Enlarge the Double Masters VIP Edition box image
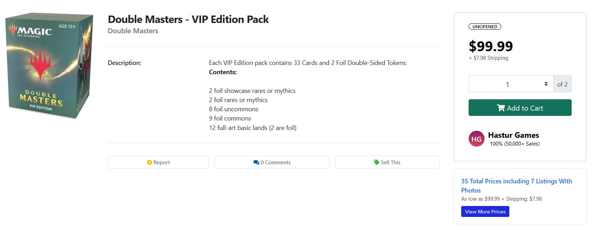 (49, 66)
